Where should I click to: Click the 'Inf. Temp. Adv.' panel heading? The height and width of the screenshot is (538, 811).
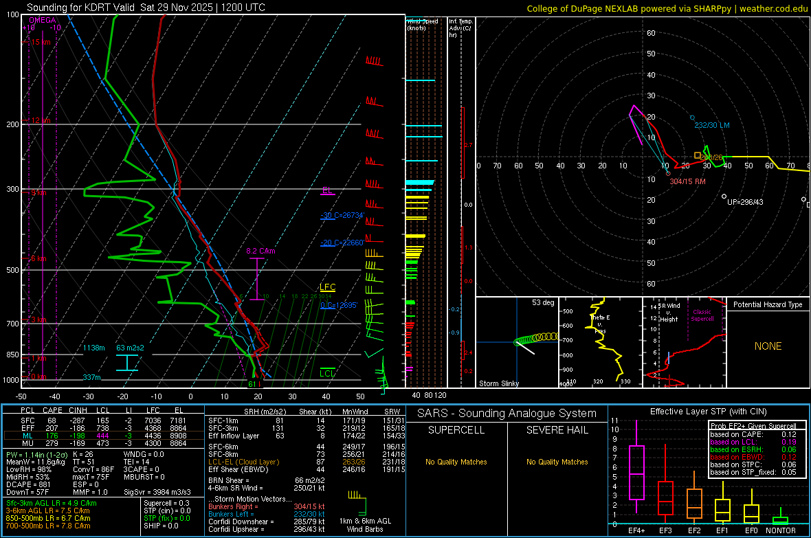460,28
